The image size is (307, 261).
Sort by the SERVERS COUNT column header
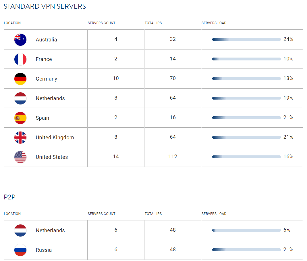101,23
